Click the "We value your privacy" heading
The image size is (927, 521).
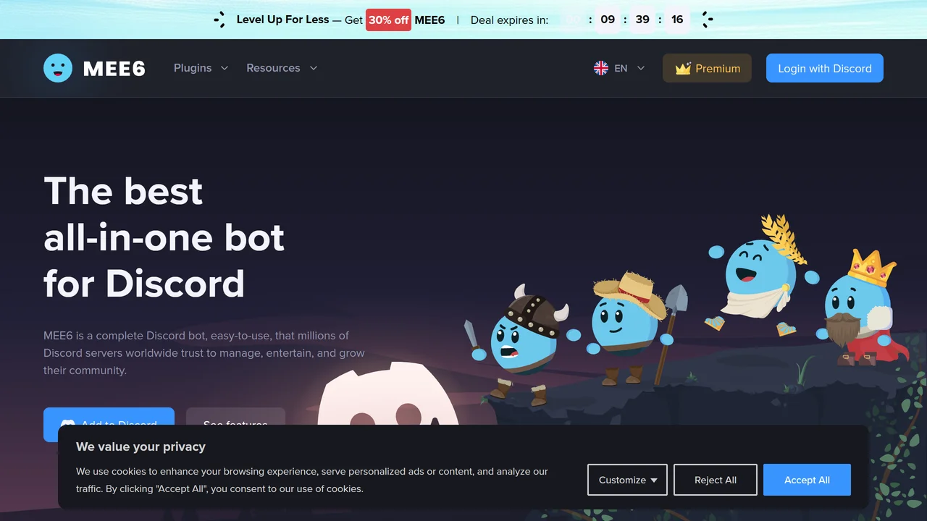140,446
